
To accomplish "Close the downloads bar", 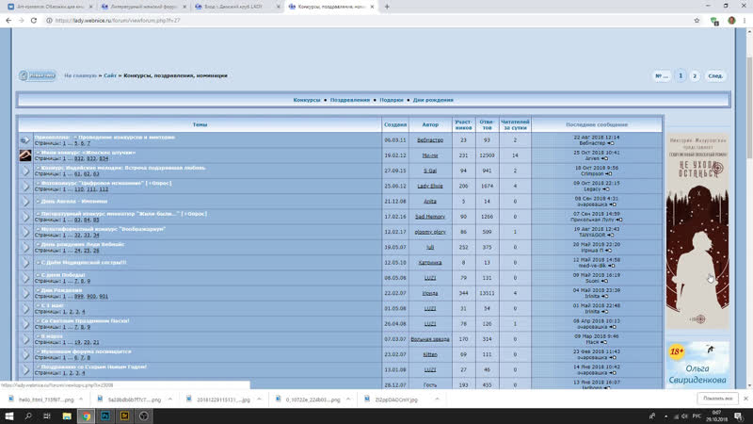I will (745, 399).
